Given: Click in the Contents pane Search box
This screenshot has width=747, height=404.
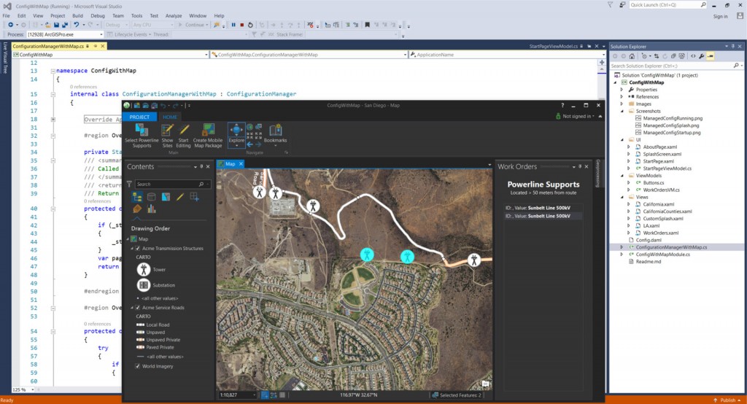Looking at the screenshot, I should 172,184.
